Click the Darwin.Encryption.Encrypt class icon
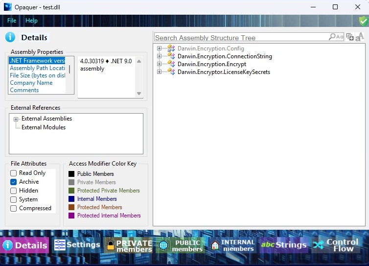Image resolution: width=369 pixels, height=266 pixels. (171, 64)
